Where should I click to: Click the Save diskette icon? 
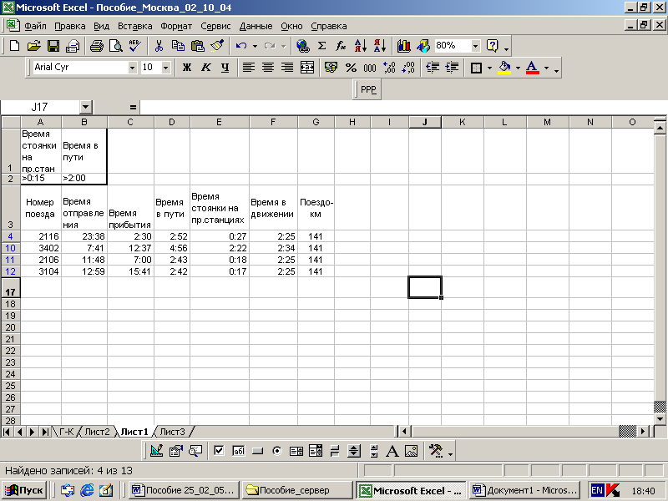(x=53, y=46)
